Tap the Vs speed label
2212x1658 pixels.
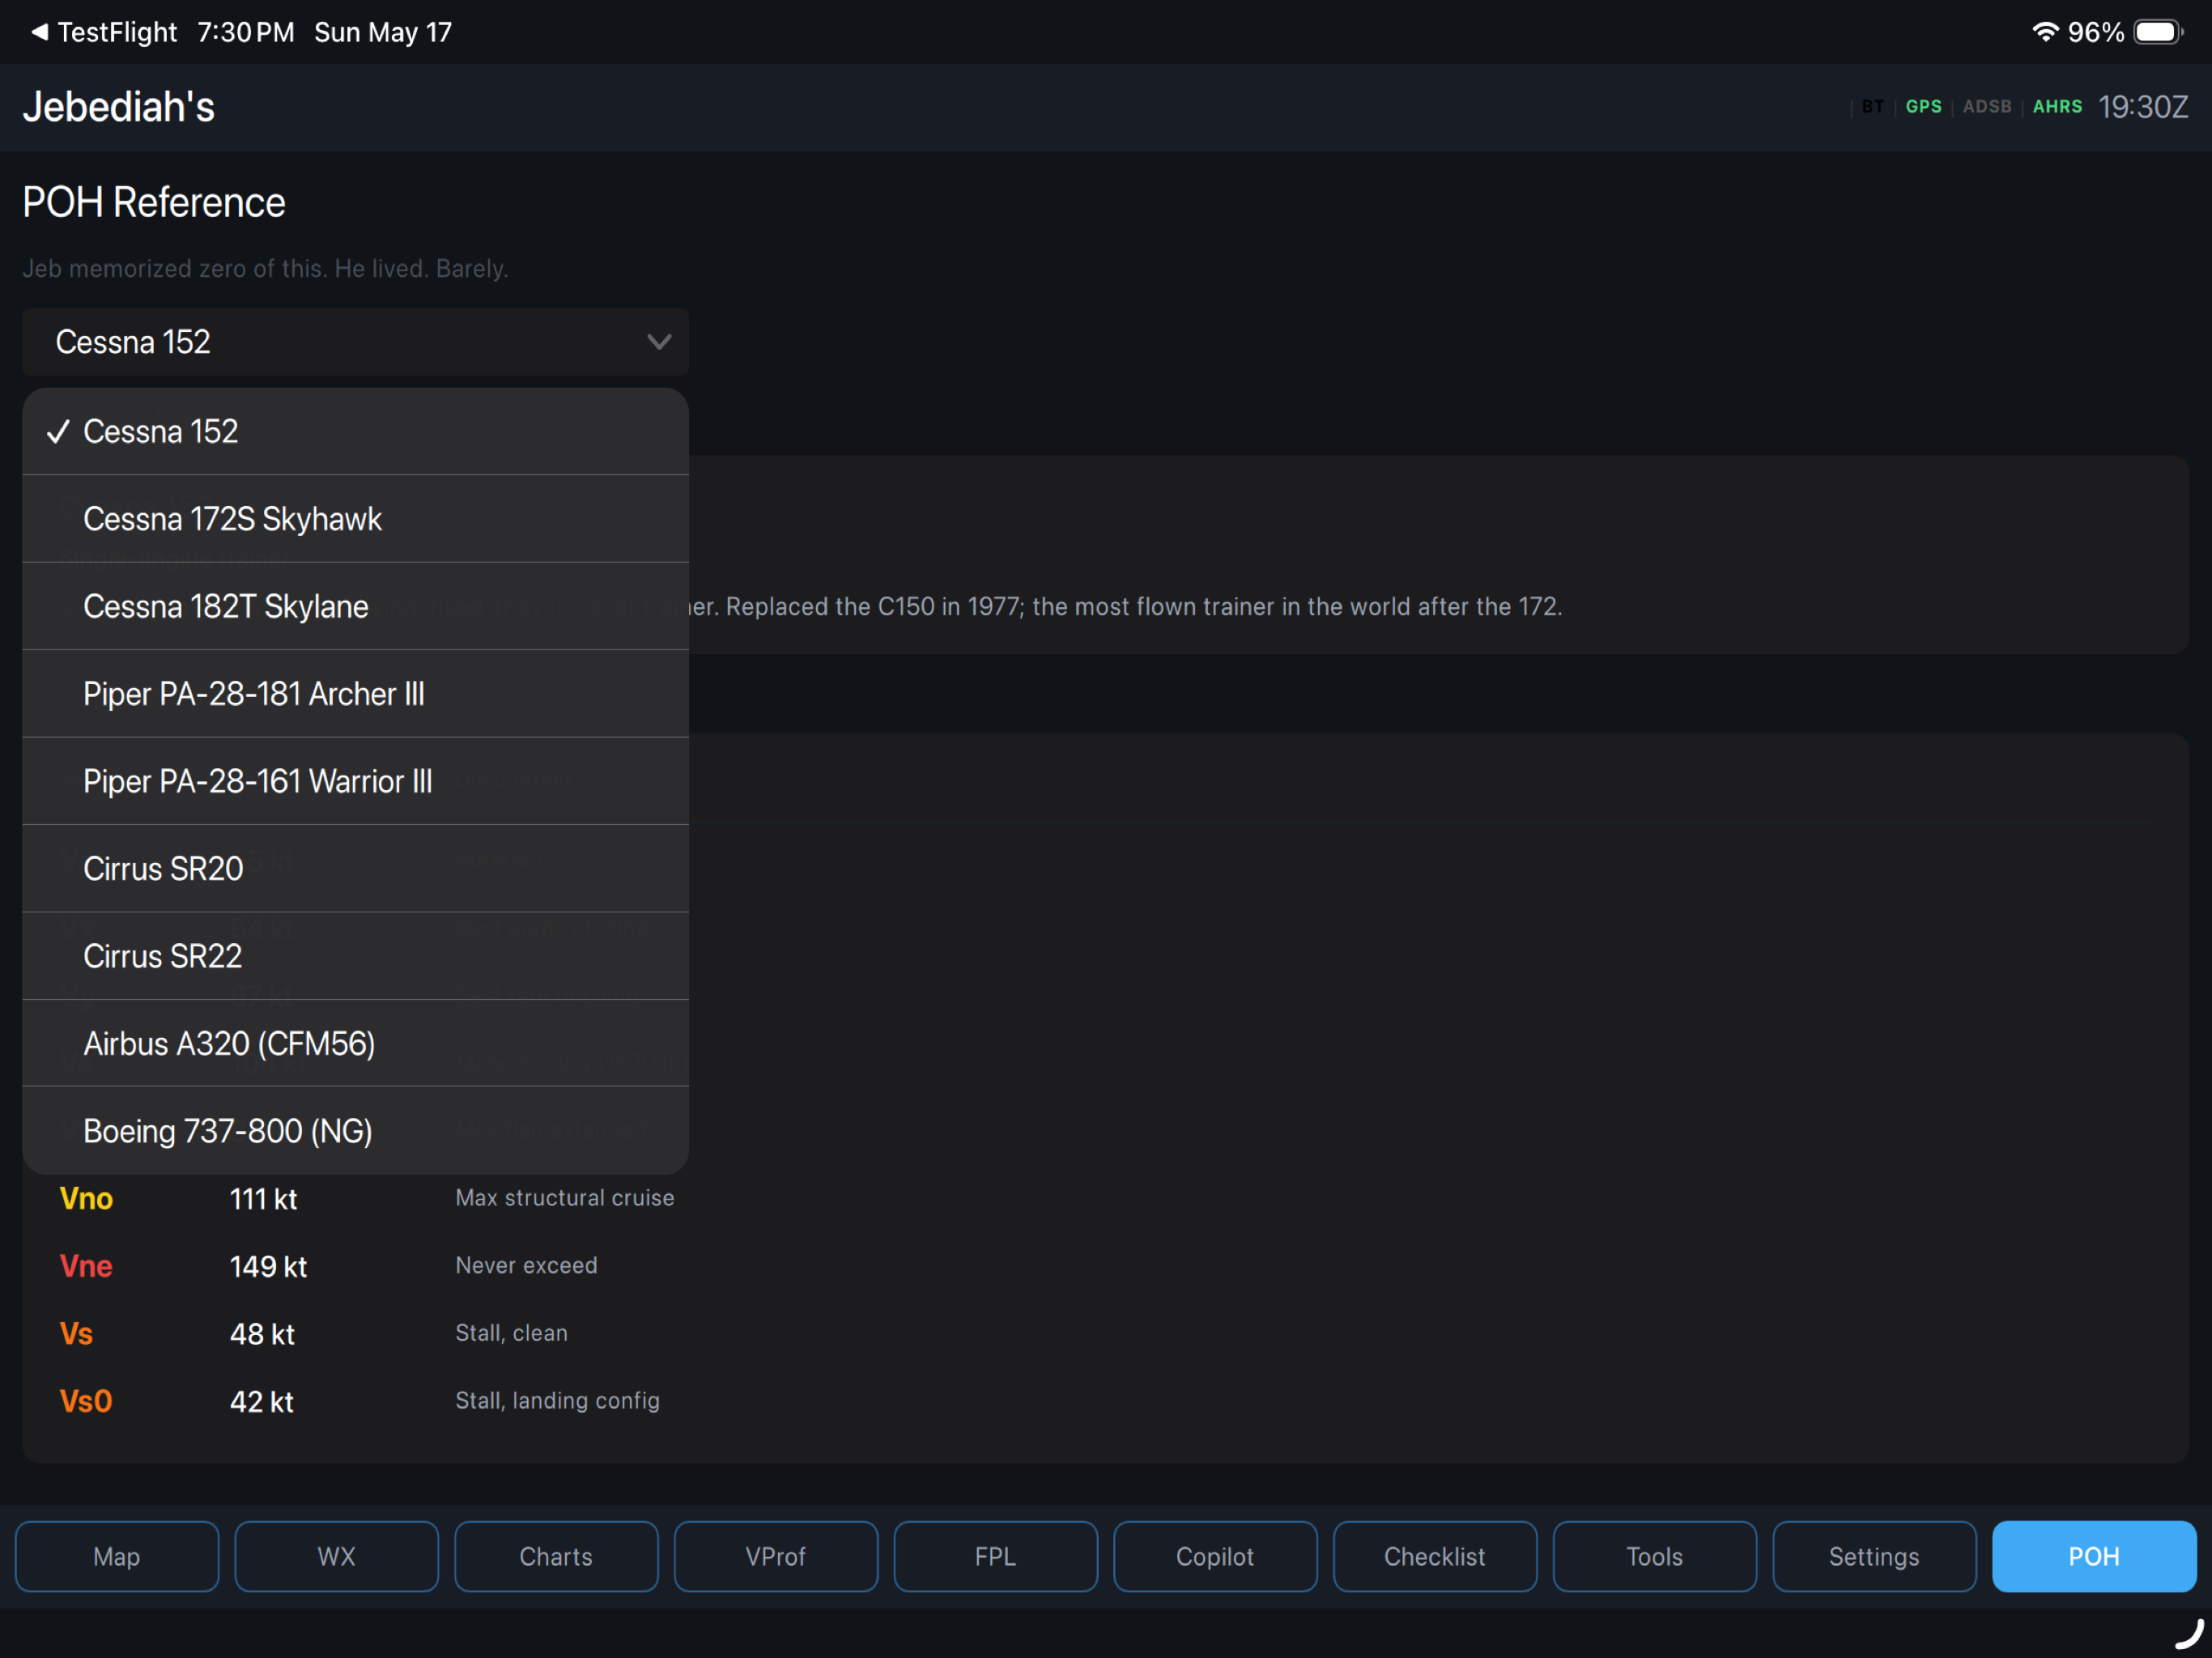76,1334
